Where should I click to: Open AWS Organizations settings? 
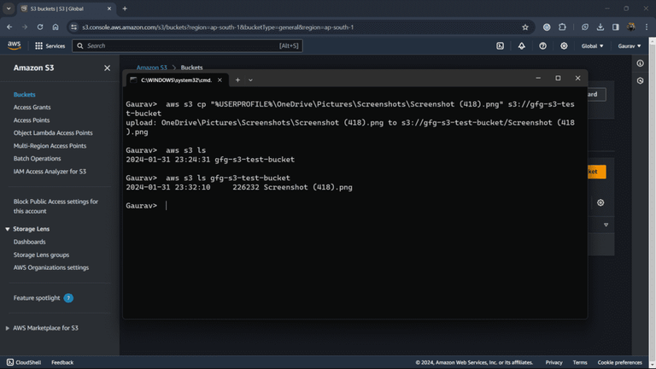51,267
